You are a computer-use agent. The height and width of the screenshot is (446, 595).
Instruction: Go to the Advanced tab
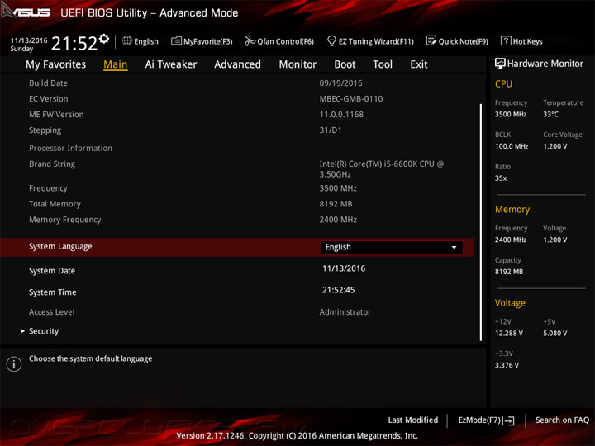pyautogui.click(x=237, y=64)
